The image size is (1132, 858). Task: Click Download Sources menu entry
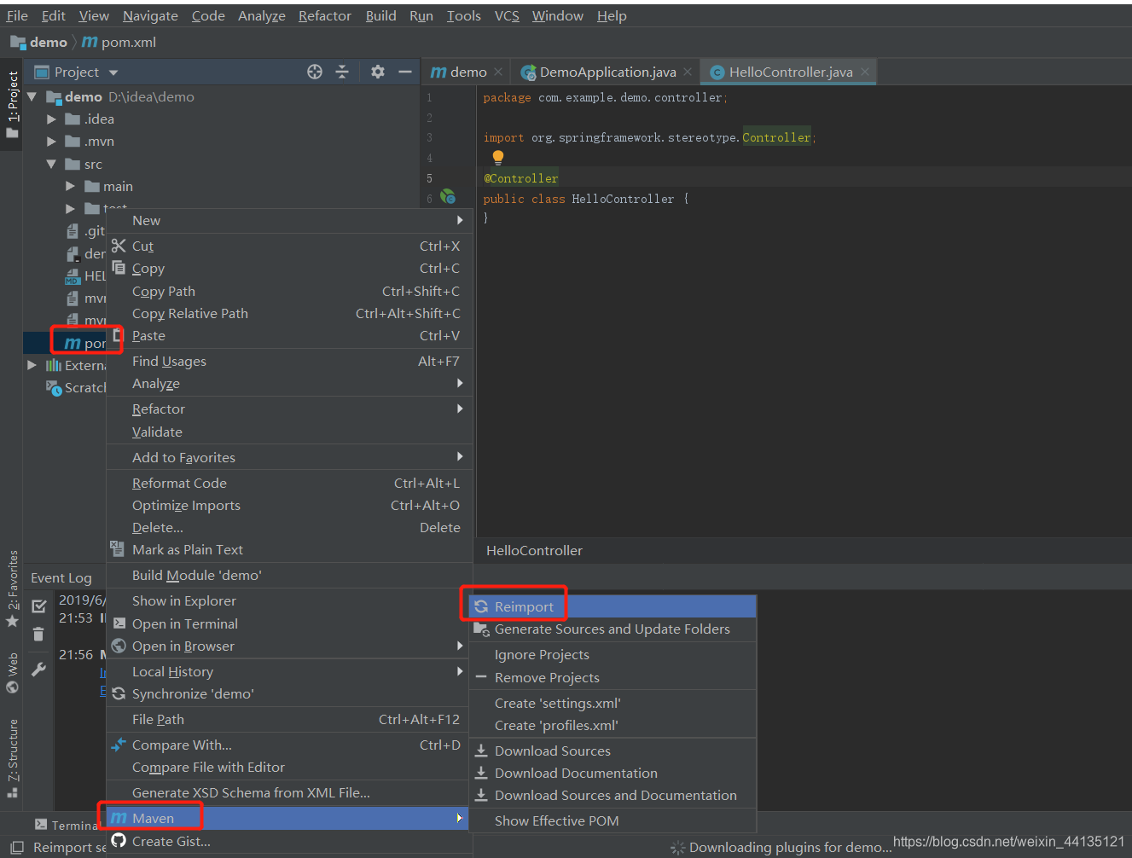pos(552,751)
